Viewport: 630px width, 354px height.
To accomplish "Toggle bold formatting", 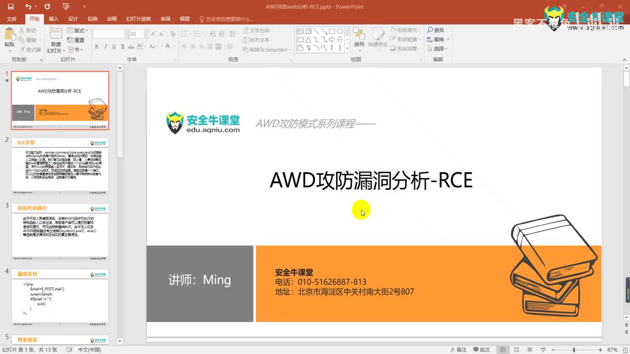I will 96,46.
